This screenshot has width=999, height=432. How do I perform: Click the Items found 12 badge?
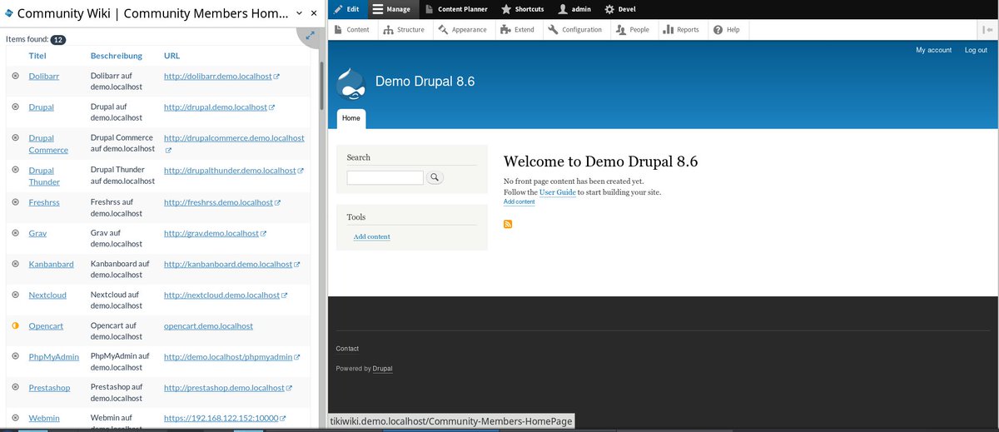pos(58,39)
